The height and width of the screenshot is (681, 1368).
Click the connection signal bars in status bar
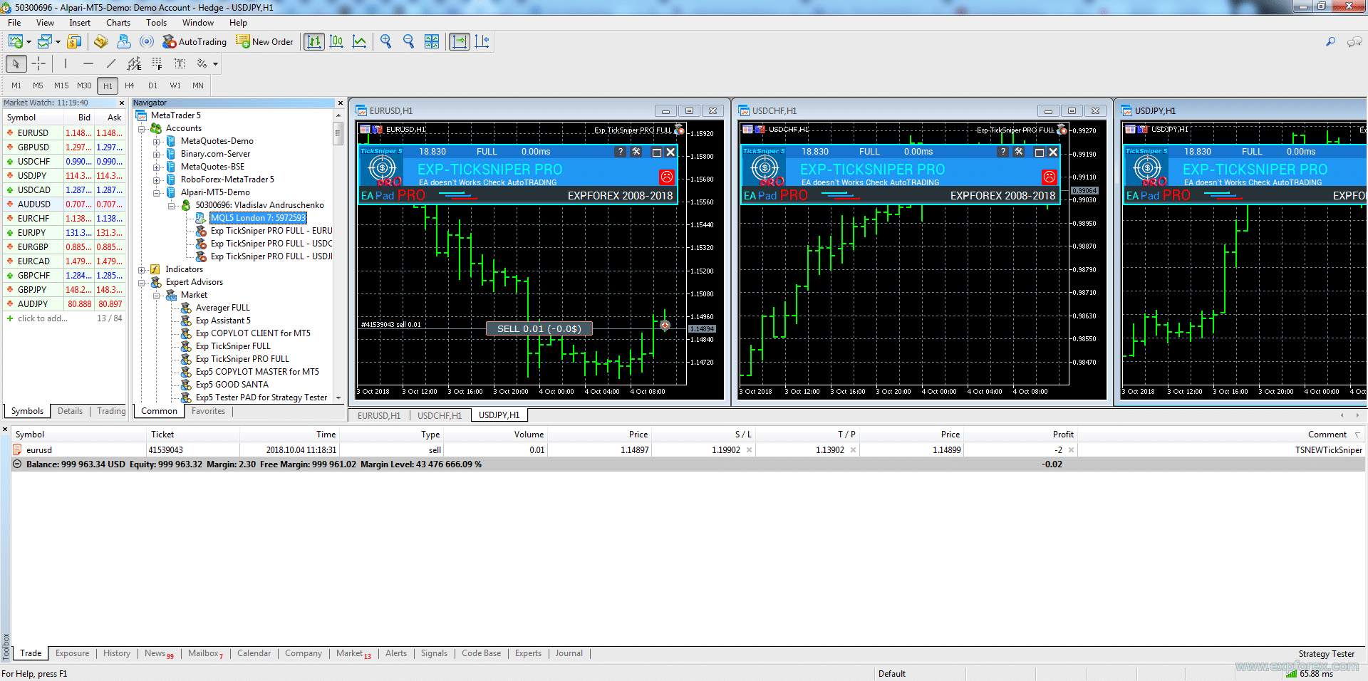1291,673
